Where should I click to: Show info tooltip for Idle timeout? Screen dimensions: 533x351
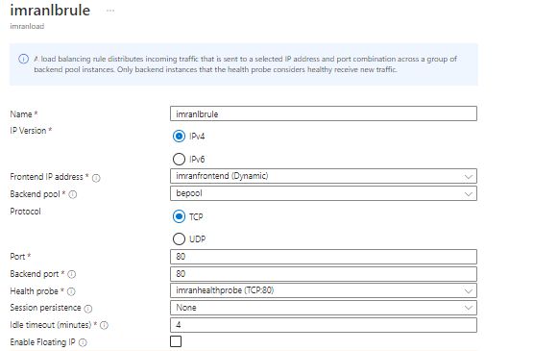(104, 325)
